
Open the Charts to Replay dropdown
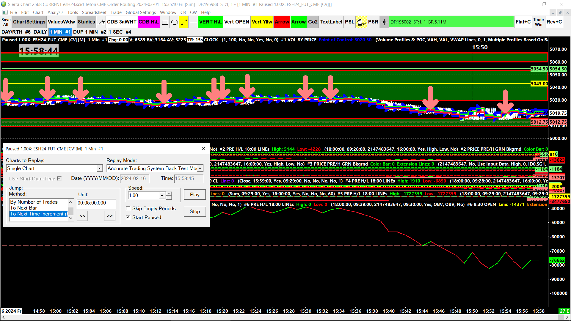coord(99,169)
